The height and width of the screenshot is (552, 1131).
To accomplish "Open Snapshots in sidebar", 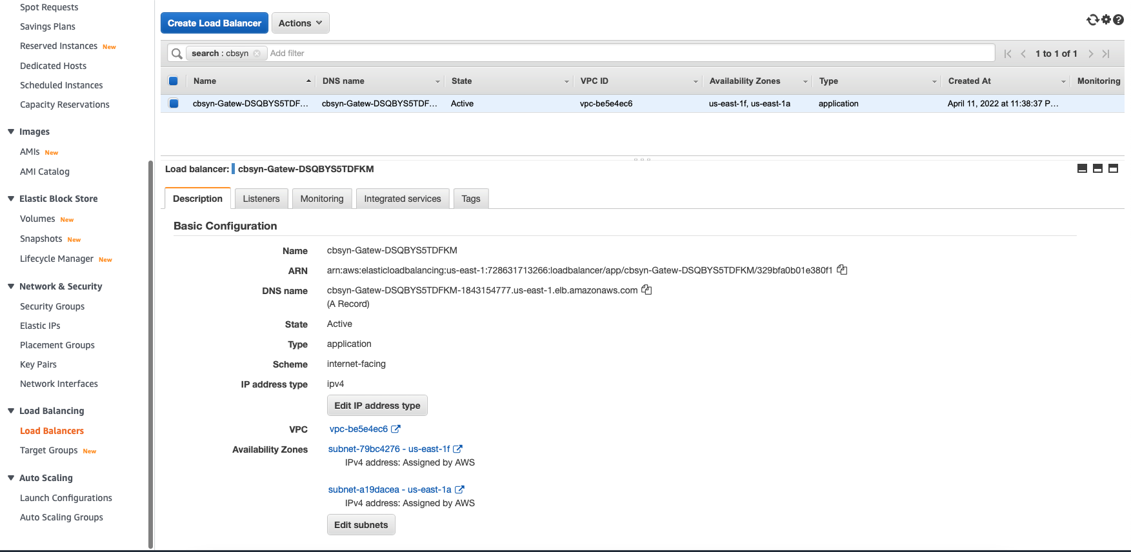I will [x=41, y=239].
